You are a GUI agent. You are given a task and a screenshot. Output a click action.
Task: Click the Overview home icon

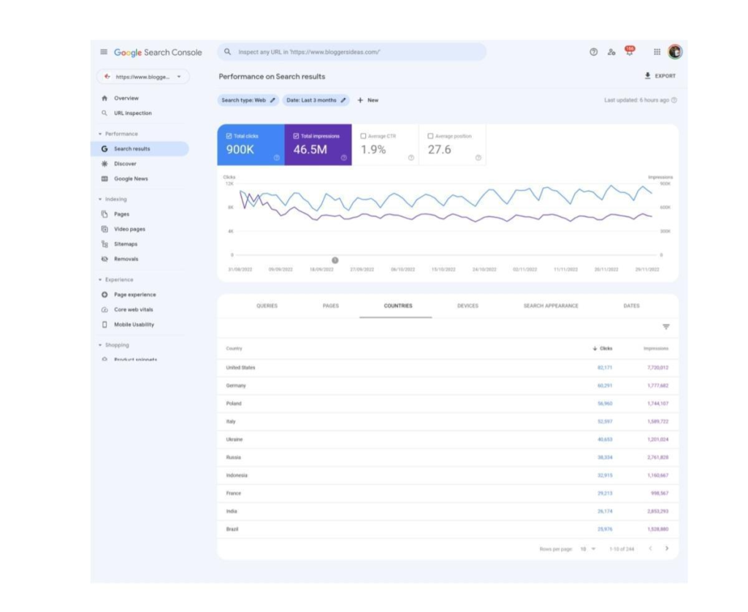[x=104, y=98]
